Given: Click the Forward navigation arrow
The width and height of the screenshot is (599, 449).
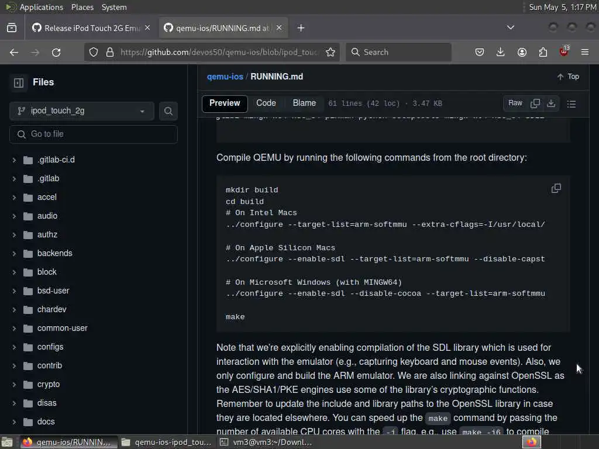Looking at the screenshot, I should pos(35,52).
